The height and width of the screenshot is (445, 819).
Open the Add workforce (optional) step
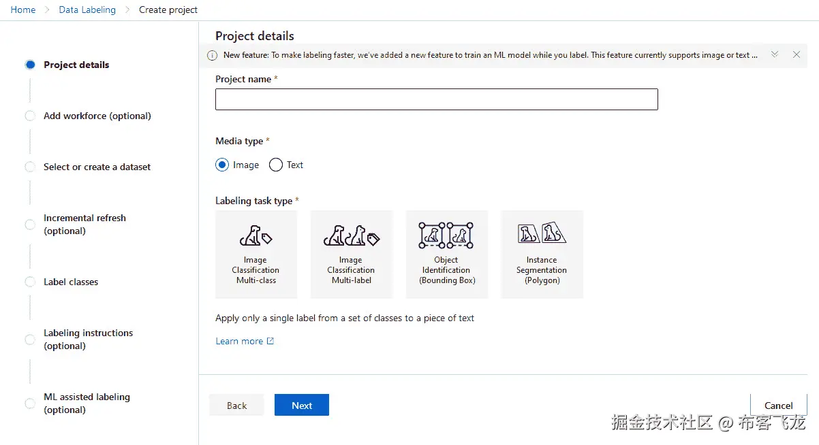(97, 116)
